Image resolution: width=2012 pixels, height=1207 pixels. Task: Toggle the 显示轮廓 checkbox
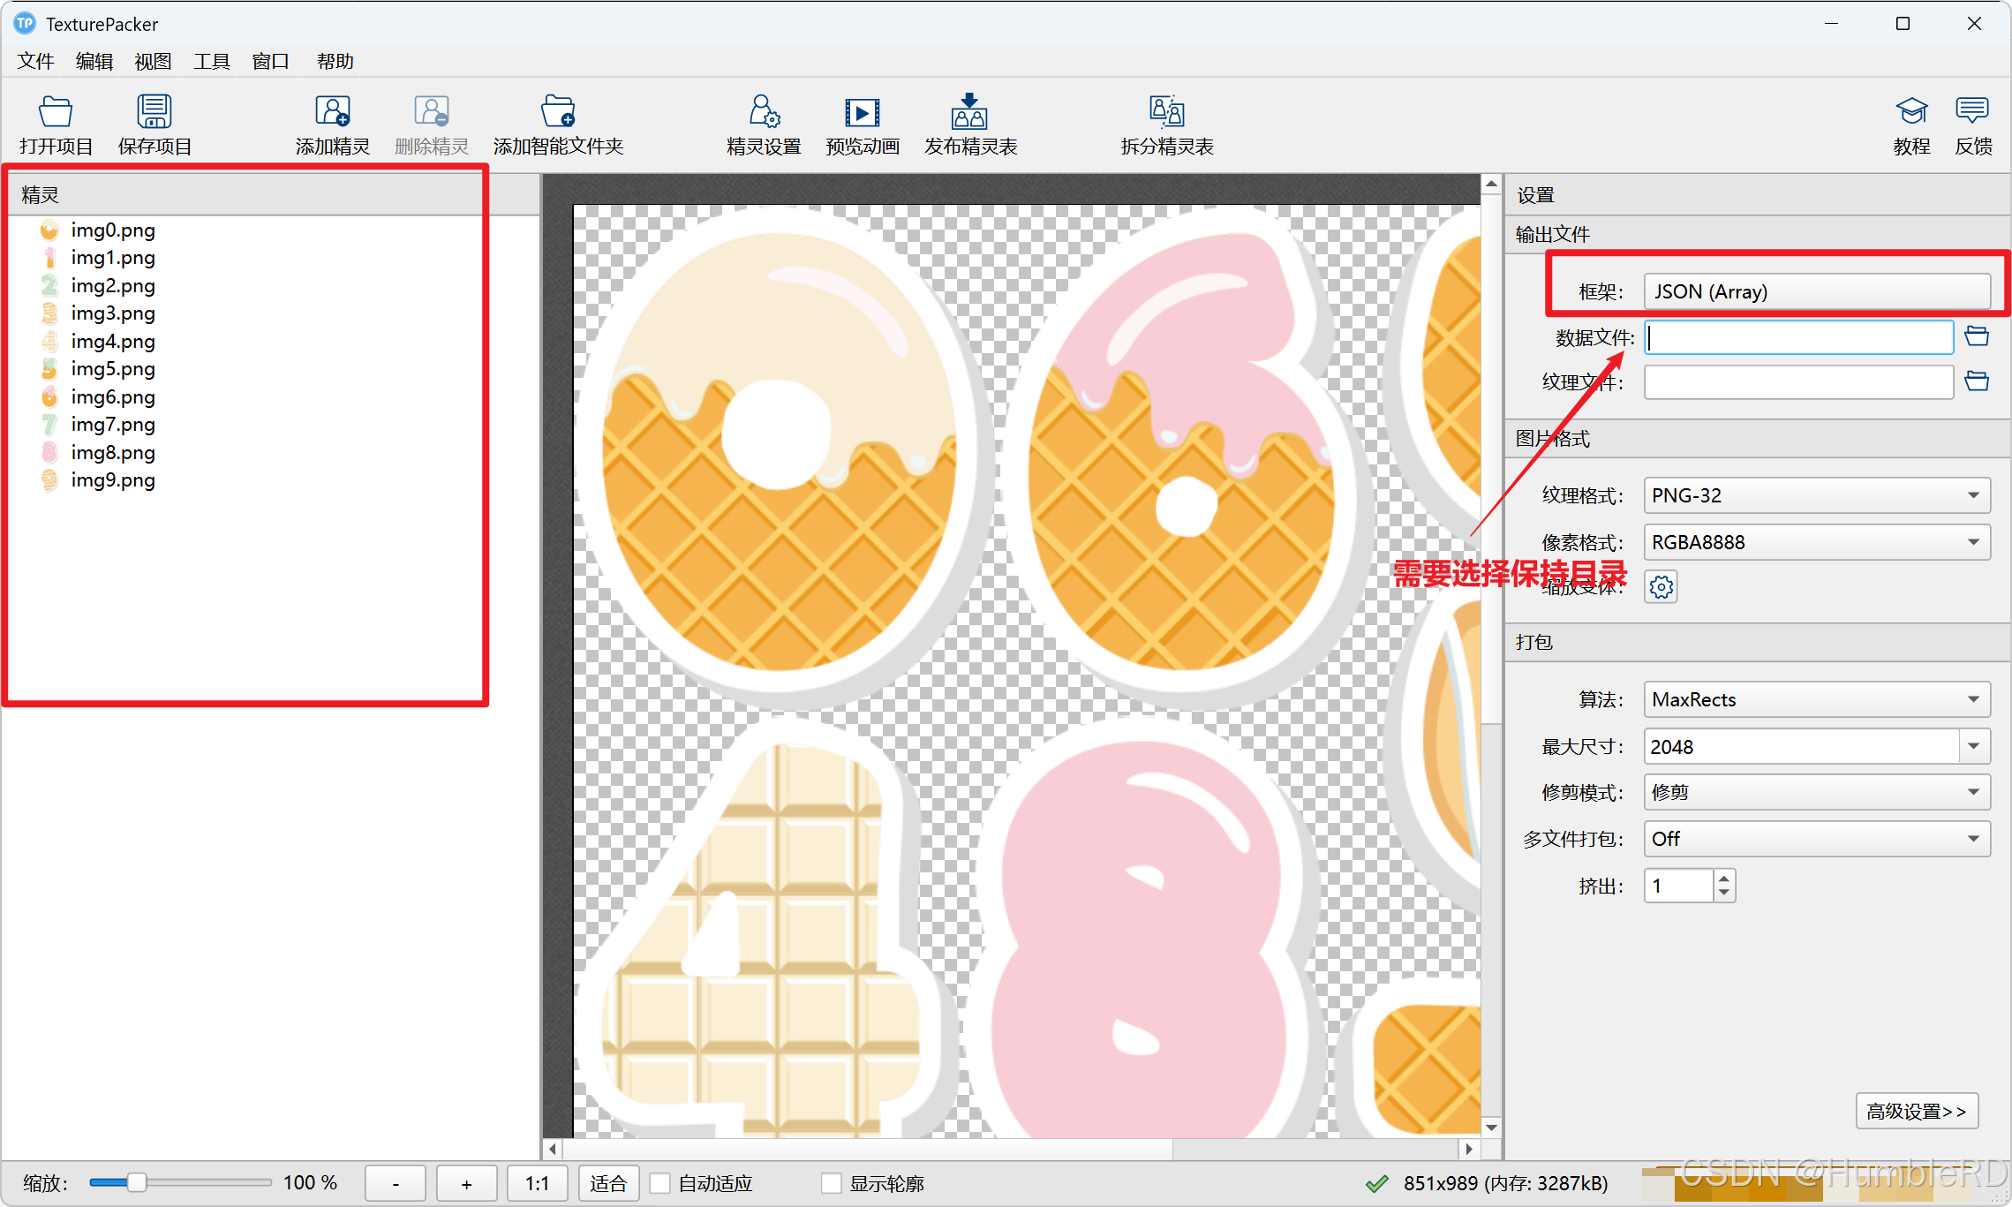(831, 1183)
